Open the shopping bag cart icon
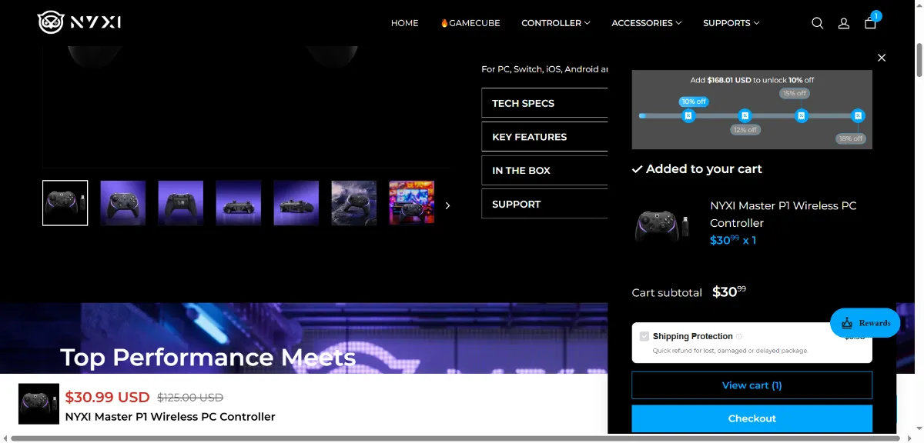This screenshot has height=443, width=924. [x=870, y=23]
